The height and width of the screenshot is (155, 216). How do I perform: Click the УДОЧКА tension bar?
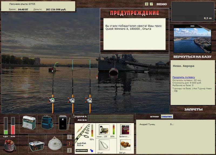pyautogui.click(x=111, y=117)
